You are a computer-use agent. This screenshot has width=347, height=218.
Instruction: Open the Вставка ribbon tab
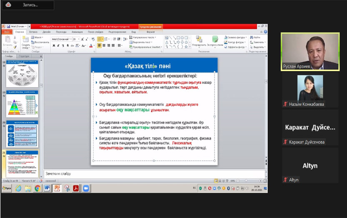point(34,32)
